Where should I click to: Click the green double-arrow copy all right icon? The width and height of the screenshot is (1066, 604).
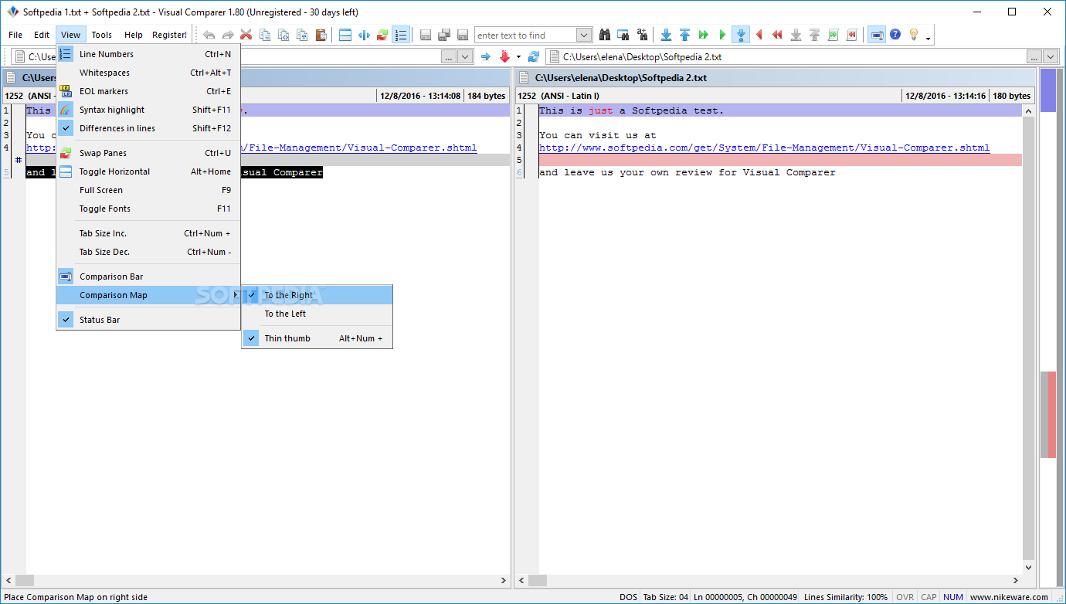pos(703,35)
